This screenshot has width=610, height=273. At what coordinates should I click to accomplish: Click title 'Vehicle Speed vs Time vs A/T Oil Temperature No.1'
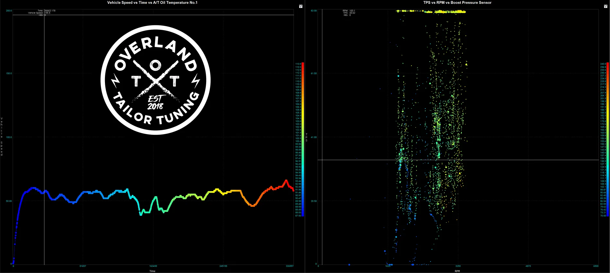pos(152,3)
